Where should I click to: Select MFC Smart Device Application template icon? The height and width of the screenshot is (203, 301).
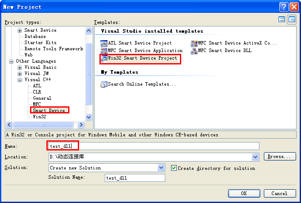pyautogui.click(x=104, y=51)
